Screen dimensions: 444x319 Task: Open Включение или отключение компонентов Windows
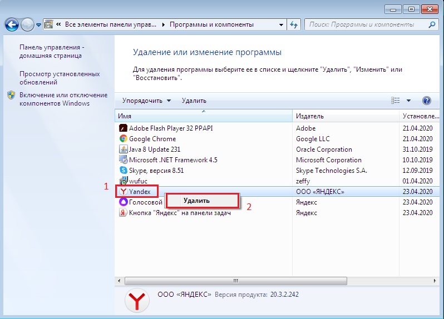(63, 99)
